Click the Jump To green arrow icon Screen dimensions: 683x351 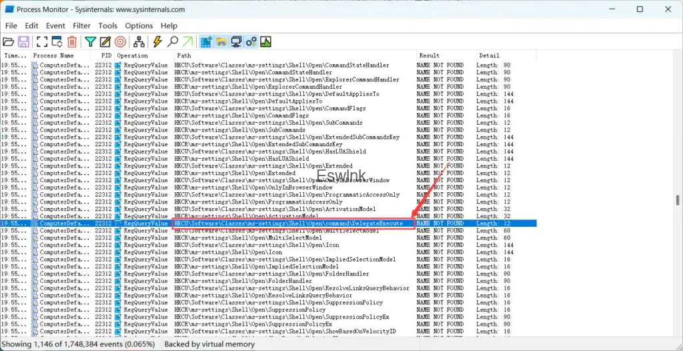(x=187, y=42)
